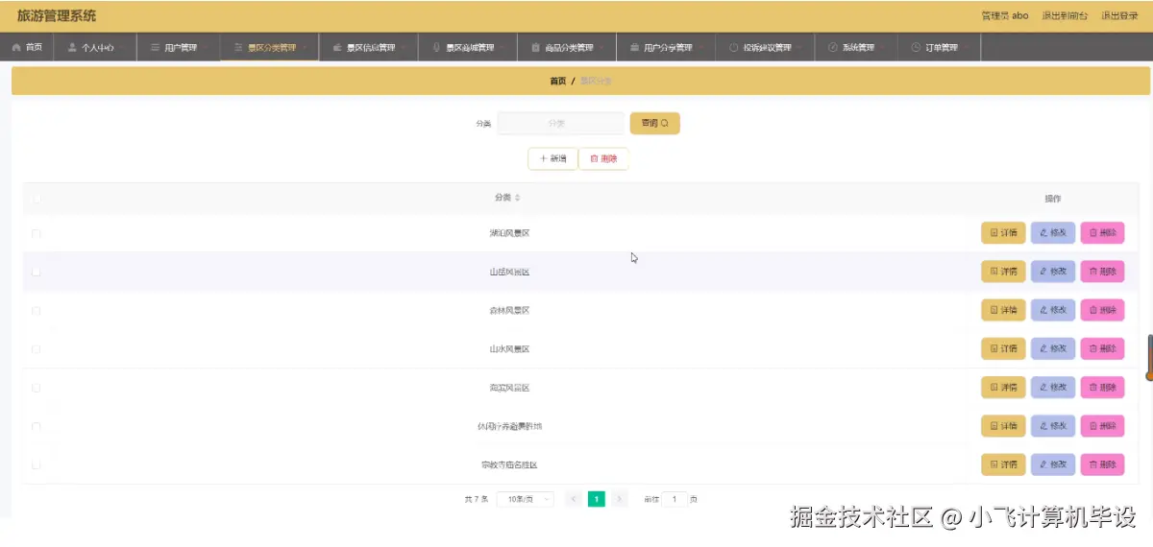Open 详情 for the 宗教寺庙名胜区 row

[x=1003, y=464]
